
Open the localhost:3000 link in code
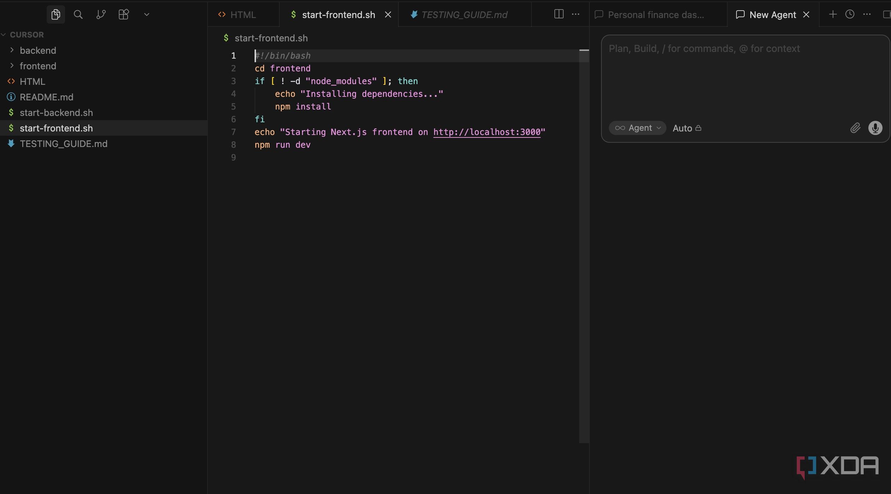(x=487, y=132)
